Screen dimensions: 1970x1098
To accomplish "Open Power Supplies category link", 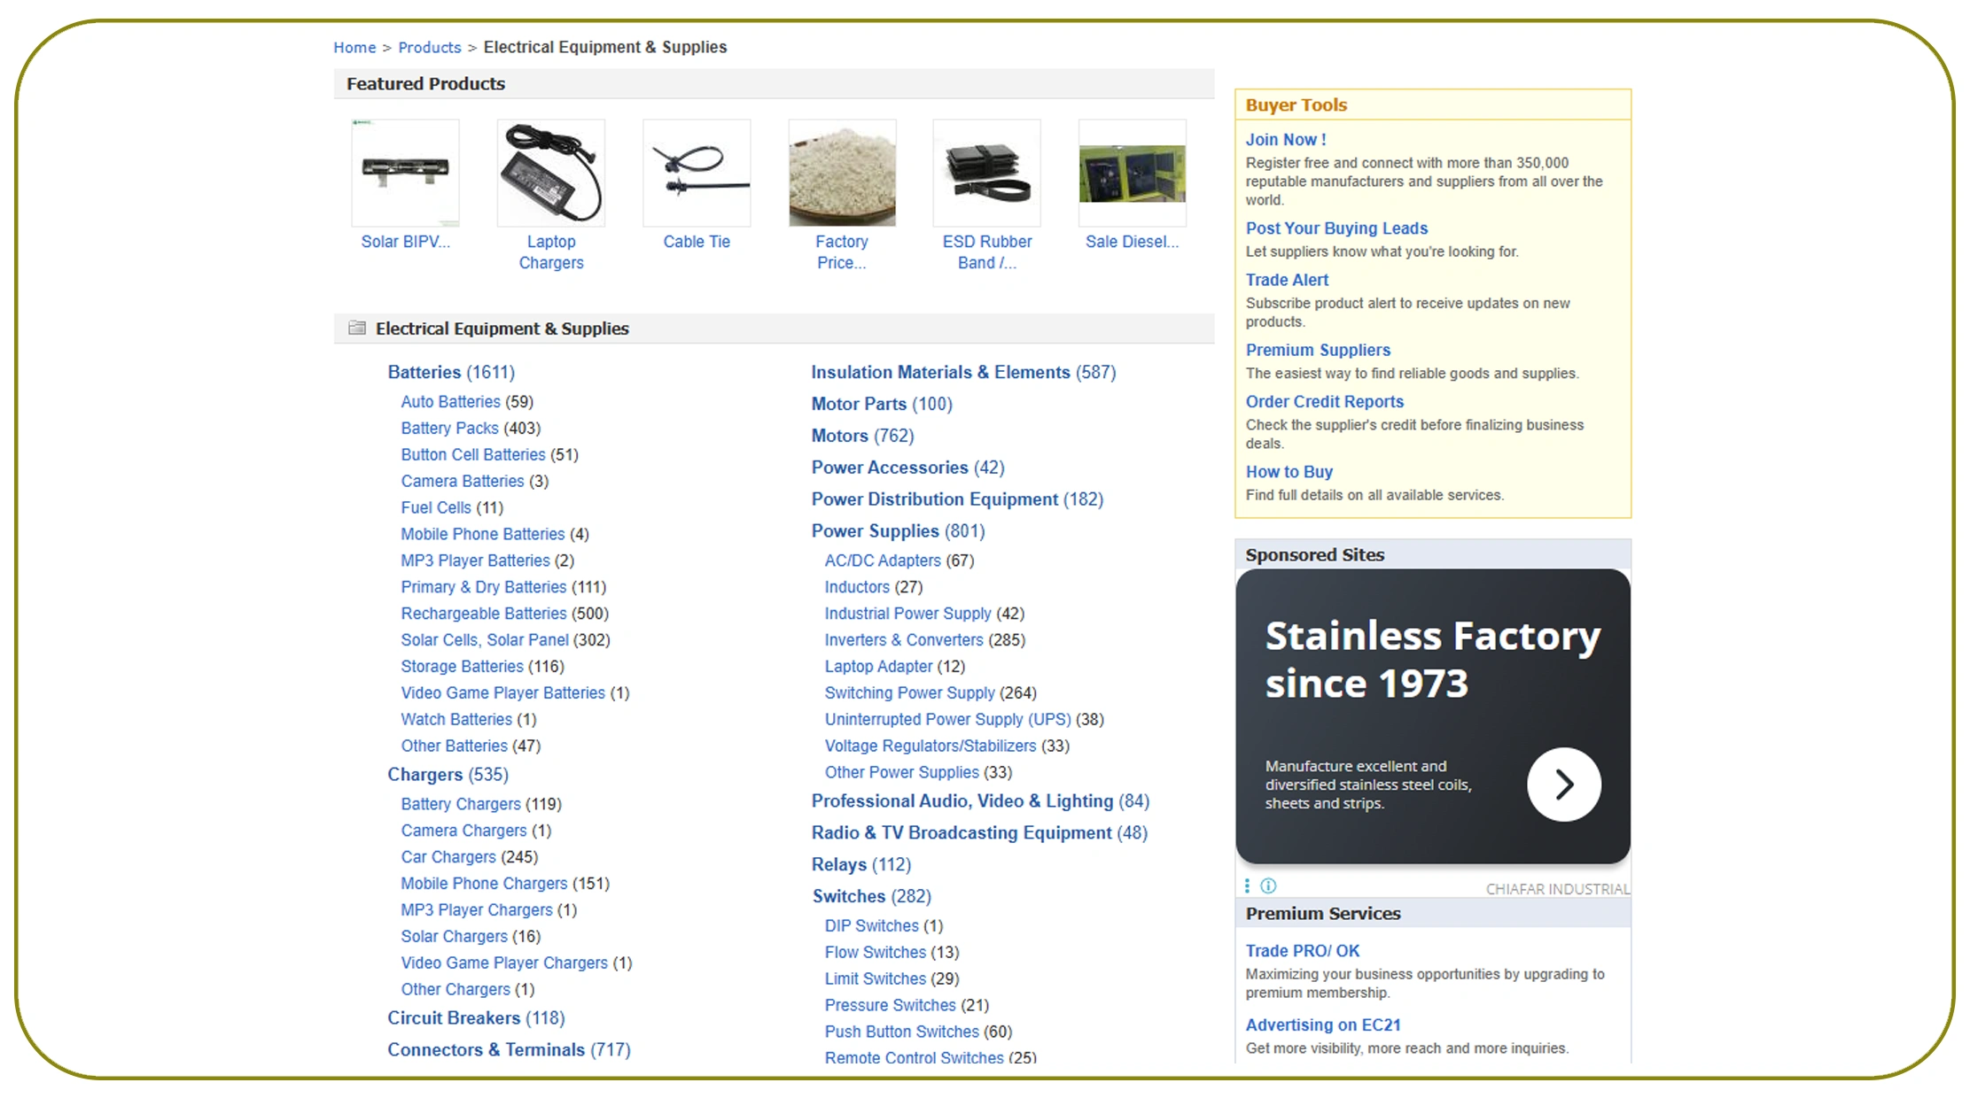I will (x=875, y=531).
